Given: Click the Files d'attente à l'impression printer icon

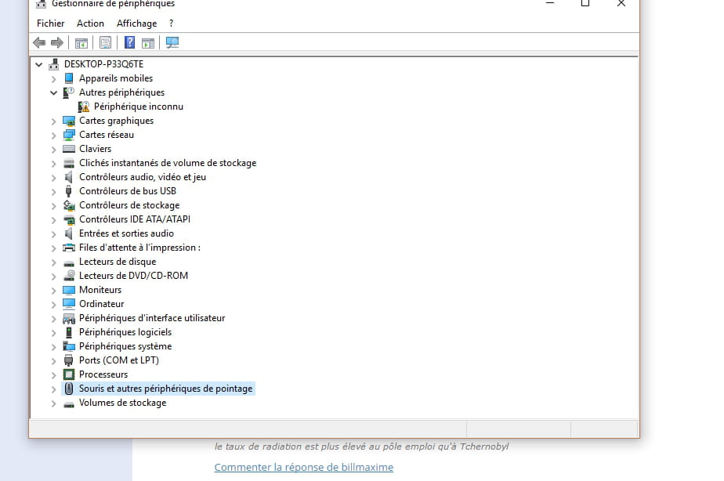Looking at the screenshot, I should point(69,248).
